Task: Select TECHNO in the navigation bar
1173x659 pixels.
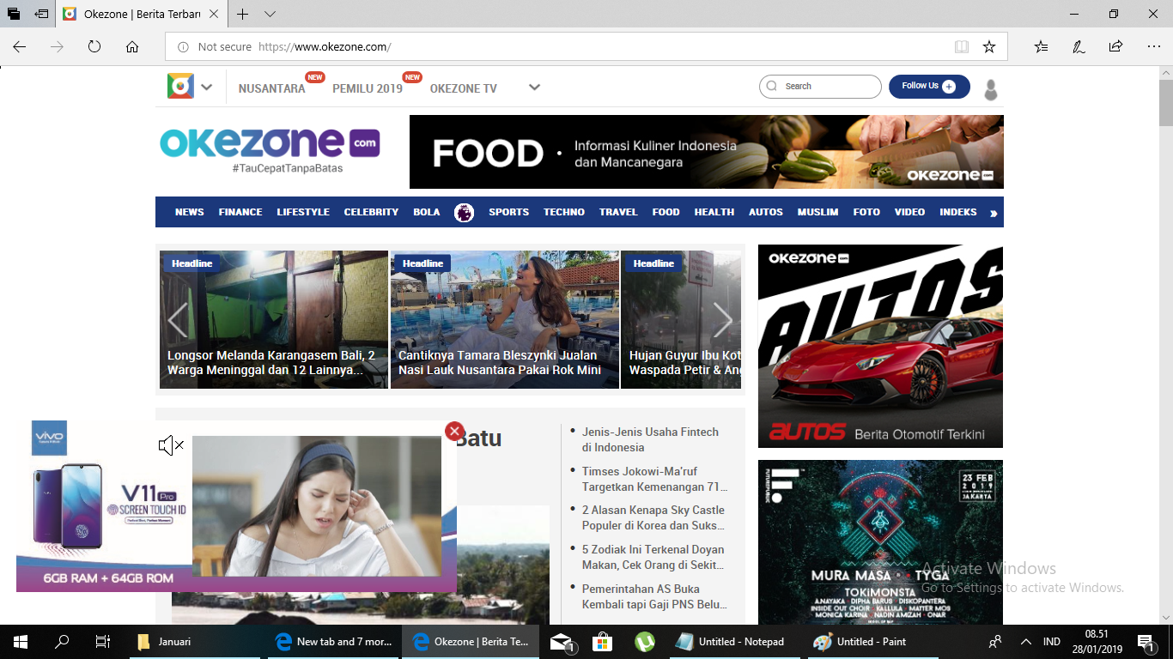Action: point(564,212)
